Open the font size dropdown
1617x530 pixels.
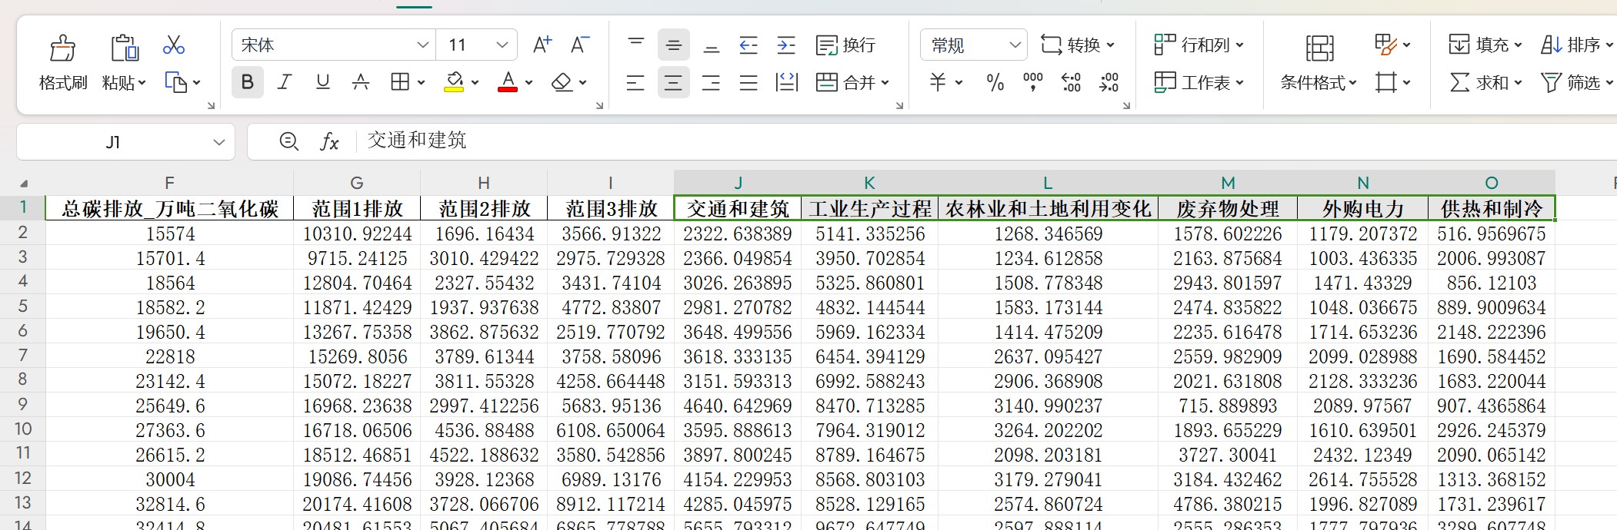[502, 45]
